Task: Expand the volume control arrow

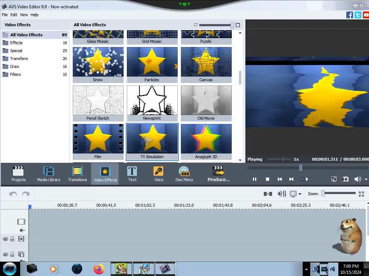Action: [x=366, y=179]
